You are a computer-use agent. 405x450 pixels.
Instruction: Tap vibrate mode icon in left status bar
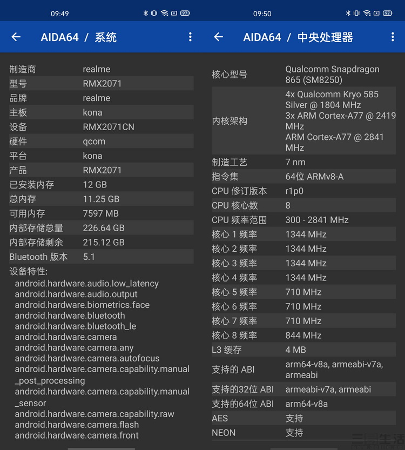pos(154,13)
